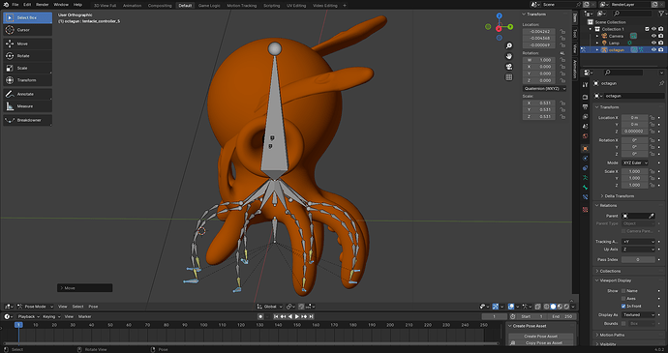The height and width of the screenshot is (353, 668).
Task: Open the Object Data armature tab icon
Action: pyautogui.click(x=585, y=178)
